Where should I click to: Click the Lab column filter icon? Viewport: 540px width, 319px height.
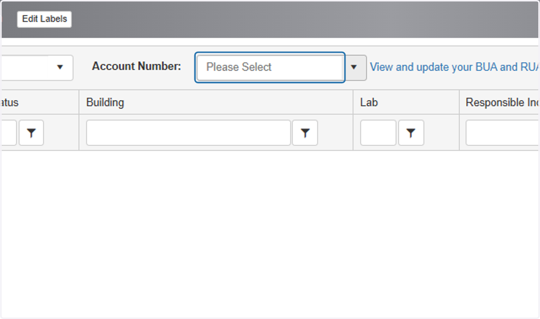411,133
